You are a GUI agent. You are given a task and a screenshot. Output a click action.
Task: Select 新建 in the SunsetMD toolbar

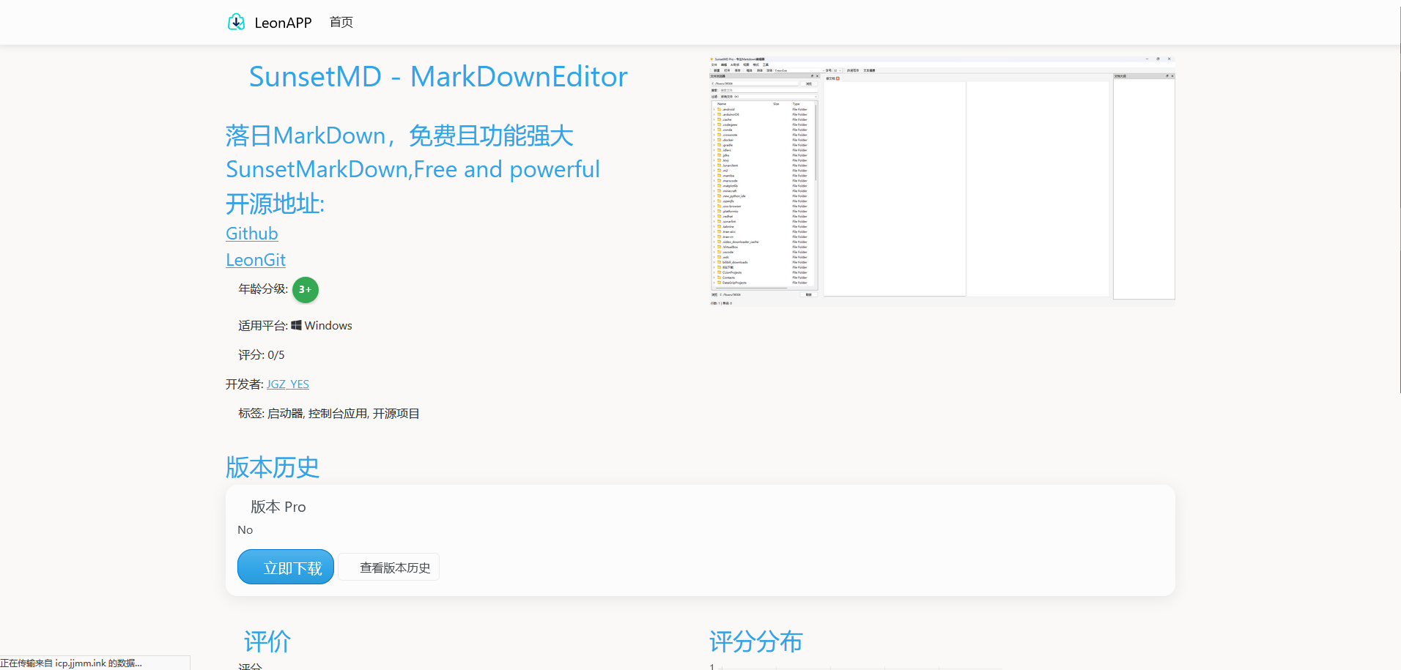point(717,70)
